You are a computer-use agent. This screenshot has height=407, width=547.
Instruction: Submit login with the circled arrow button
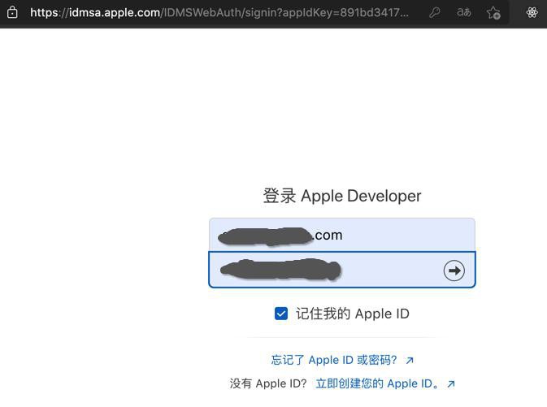tap(454, 271)
